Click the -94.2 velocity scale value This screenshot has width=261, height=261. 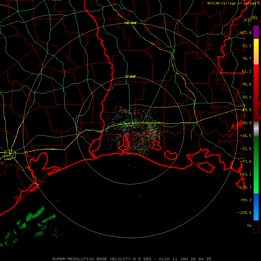click(246, 200)
